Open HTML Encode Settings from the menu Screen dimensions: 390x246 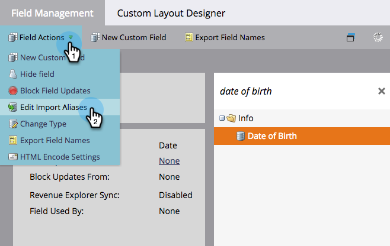(59, 157)
